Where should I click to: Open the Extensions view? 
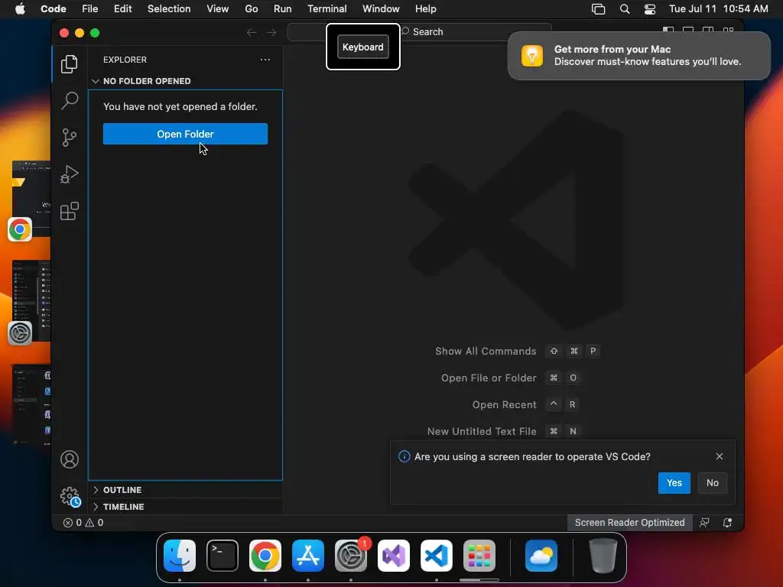tap(70, 211)
